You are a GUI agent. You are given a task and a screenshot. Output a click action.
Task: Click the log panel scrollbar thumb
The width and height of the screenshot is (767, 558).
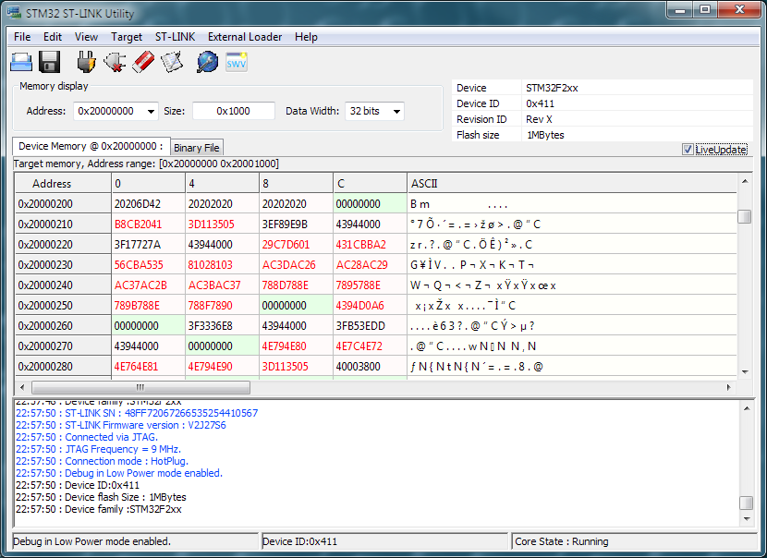point(746,503)
